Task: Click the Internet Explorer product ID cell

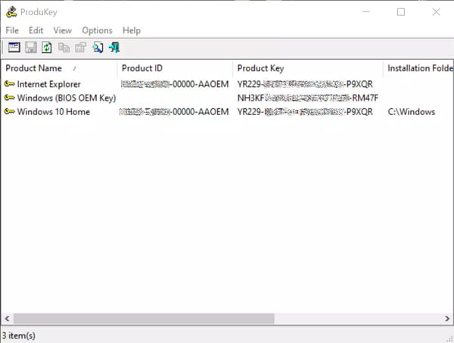Action: click(x=175, y=84)
